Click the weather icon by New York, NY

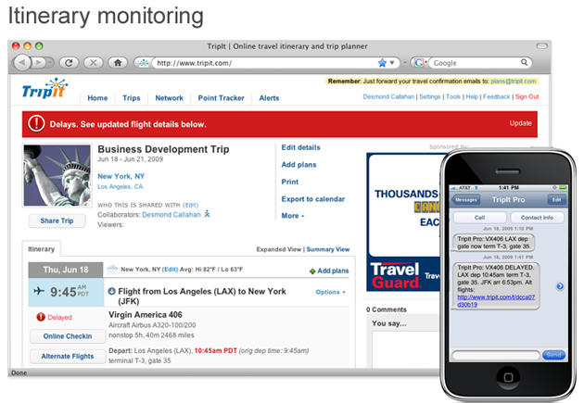112,270
